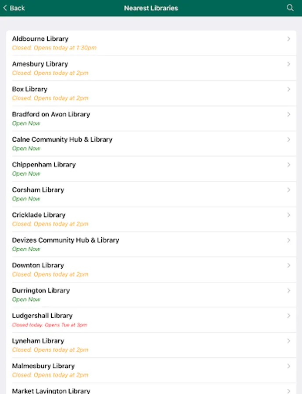Expand Malmesbury Library details arrow
This screenshot has height=394, width=302.
289,366
